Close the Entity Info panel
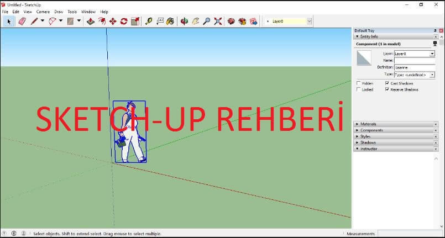The width and height of the screenshot is (445, 238). [x=436, y=37]
